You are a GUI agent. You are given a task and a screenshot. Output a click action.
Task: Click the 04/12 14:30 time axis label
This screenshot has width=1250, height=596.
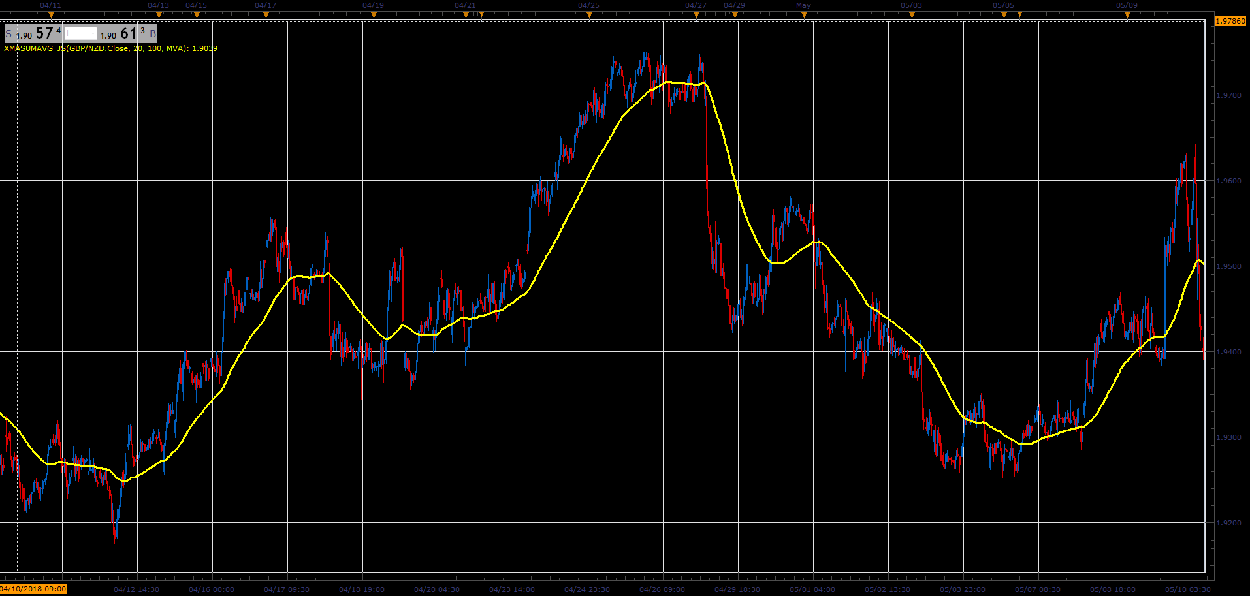(x=136, y=589)
